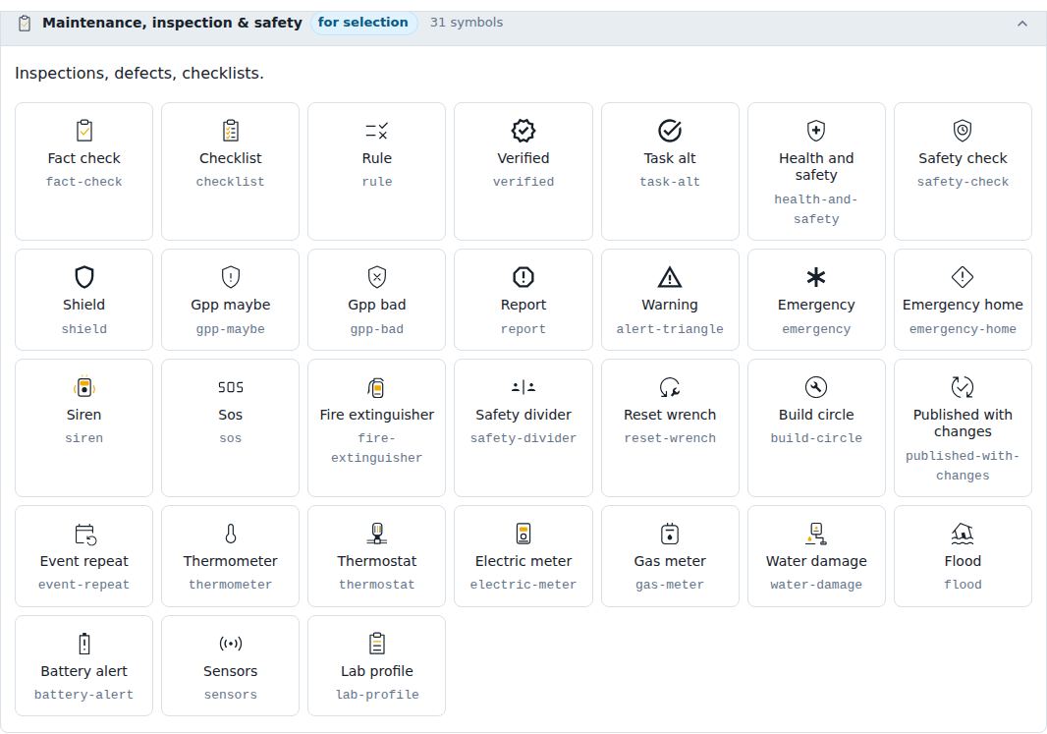1047x734 pixels.
Task: Select the Fact check clipboard icon
Action: tap(84, 131)
